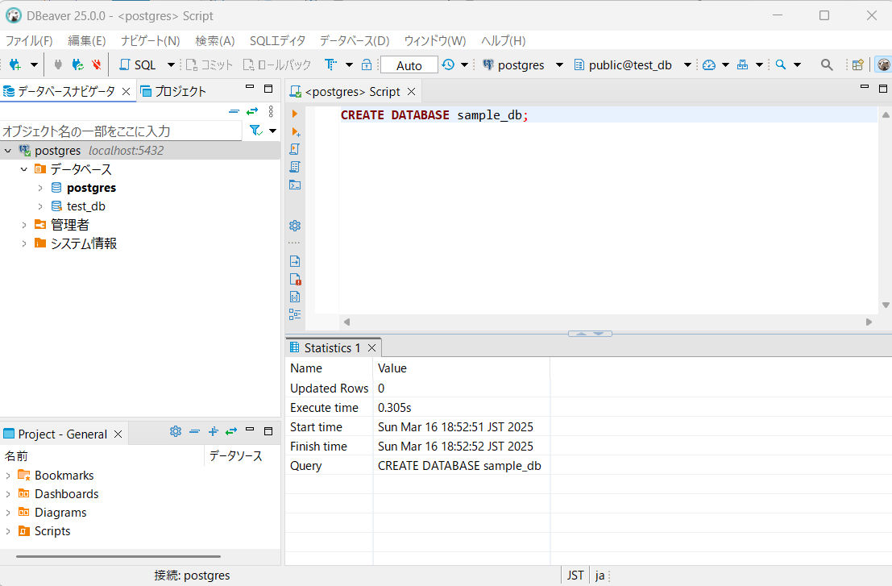Image resolution: width=892 pixels, height=586 pixels.
Task: Click the Project panel configuration gear icon
Action: (x=176, y=432)
